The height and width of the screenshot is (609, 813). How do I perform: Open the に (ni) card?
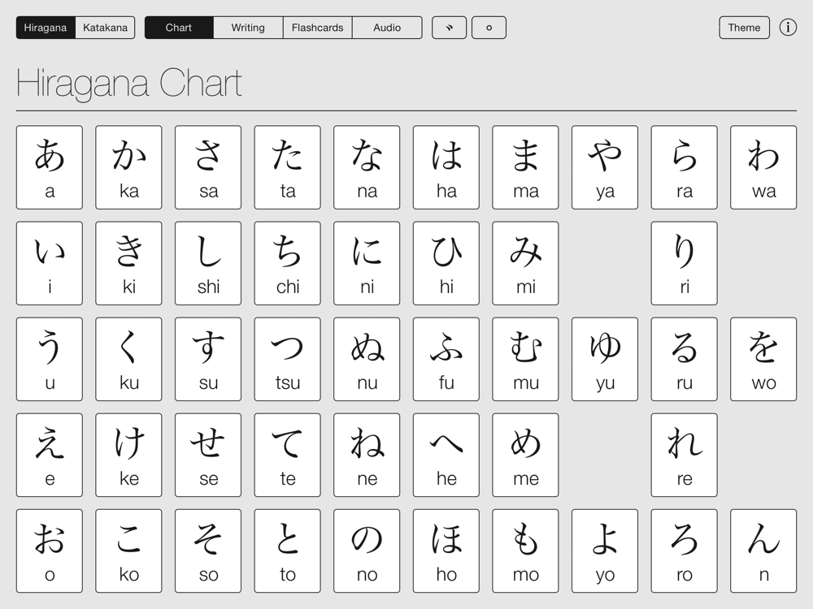[367, 263]
